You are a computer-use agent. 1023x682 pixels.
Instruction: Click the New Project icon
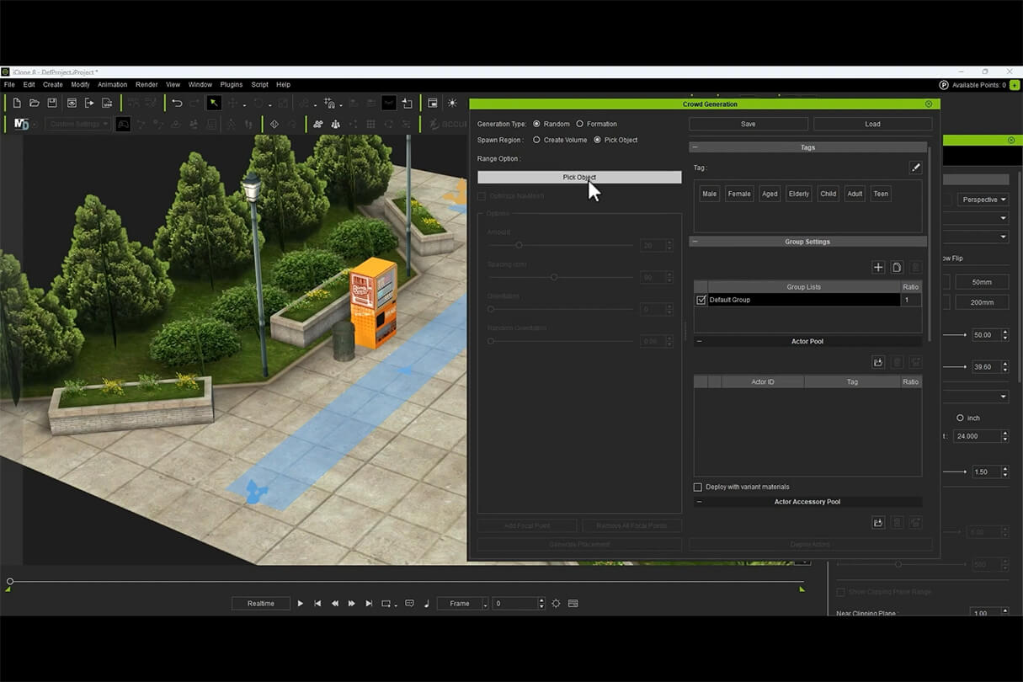coord(17,103)
